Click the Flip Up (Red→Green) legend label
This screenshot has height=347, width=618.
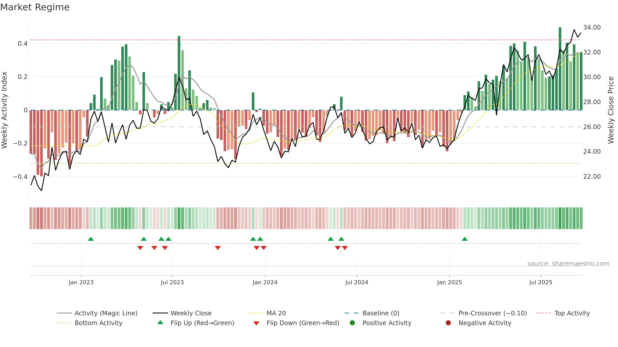202,323
